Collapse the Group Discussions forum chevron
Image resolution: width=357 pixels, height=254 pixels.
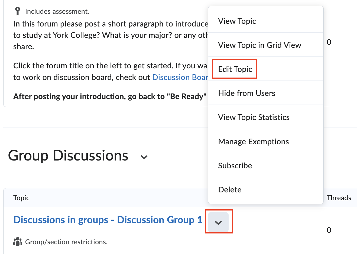point(144,157)
